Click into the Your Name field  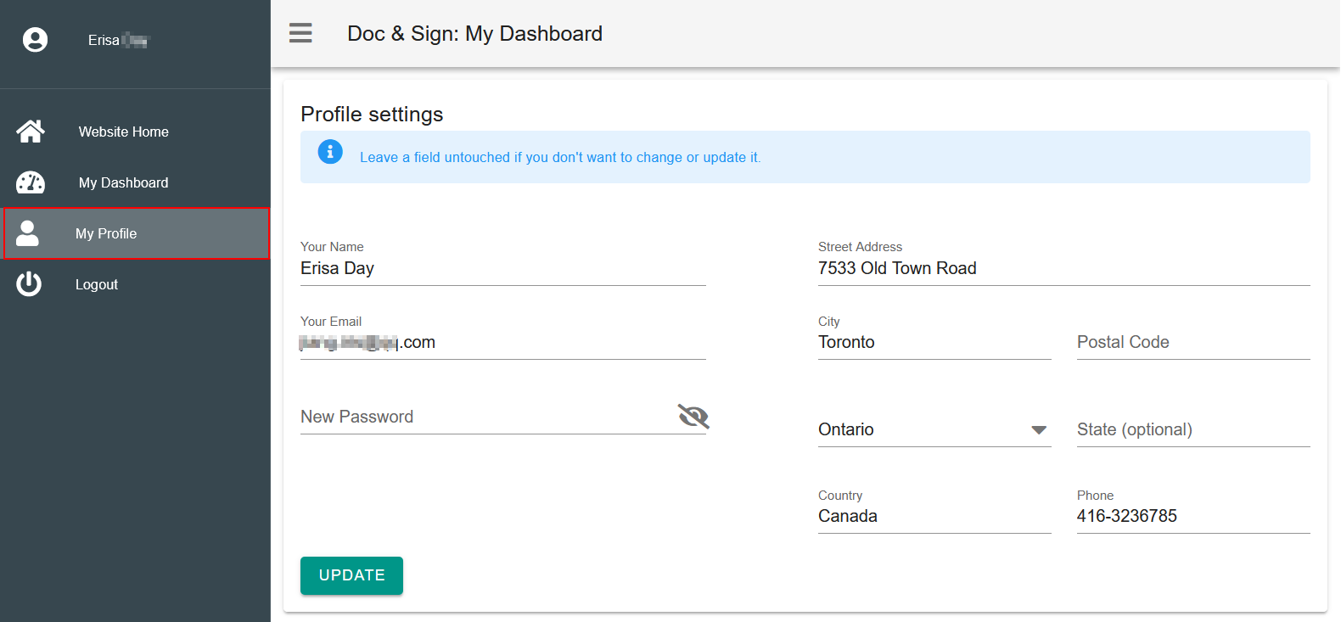click(x=502, y=268)
